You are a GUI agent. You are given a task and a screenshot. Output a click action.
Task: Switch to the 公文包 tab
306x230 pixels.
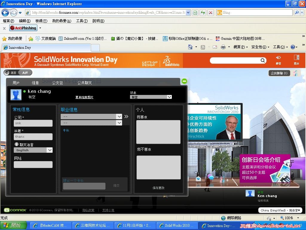(x=58, y=83)
